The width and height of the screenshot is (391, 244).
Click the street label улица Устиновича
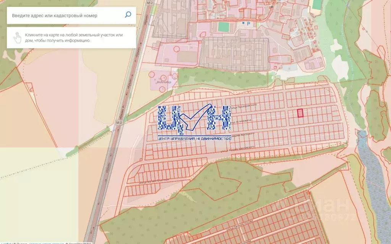pos(241,121)
